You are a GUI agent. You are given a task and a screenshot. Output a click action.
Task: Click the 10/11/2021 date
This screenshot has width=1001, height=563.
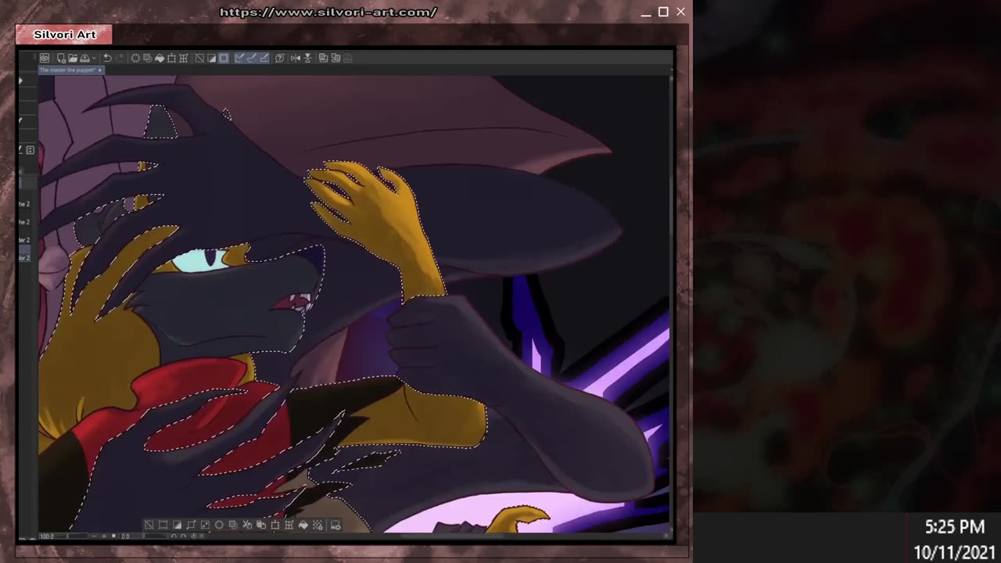point(955,552)
